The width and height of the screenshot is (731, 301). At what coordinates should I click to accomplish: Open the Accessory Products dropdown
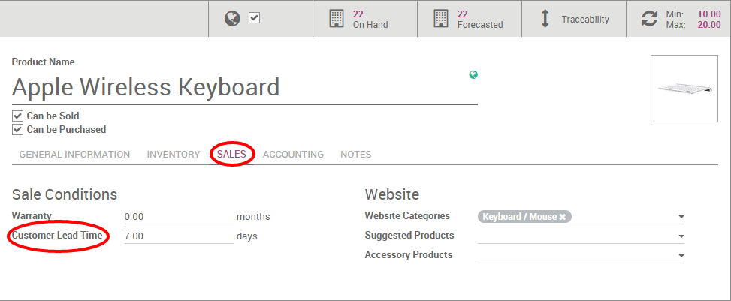pyautogui.click(x=681, y=256)
